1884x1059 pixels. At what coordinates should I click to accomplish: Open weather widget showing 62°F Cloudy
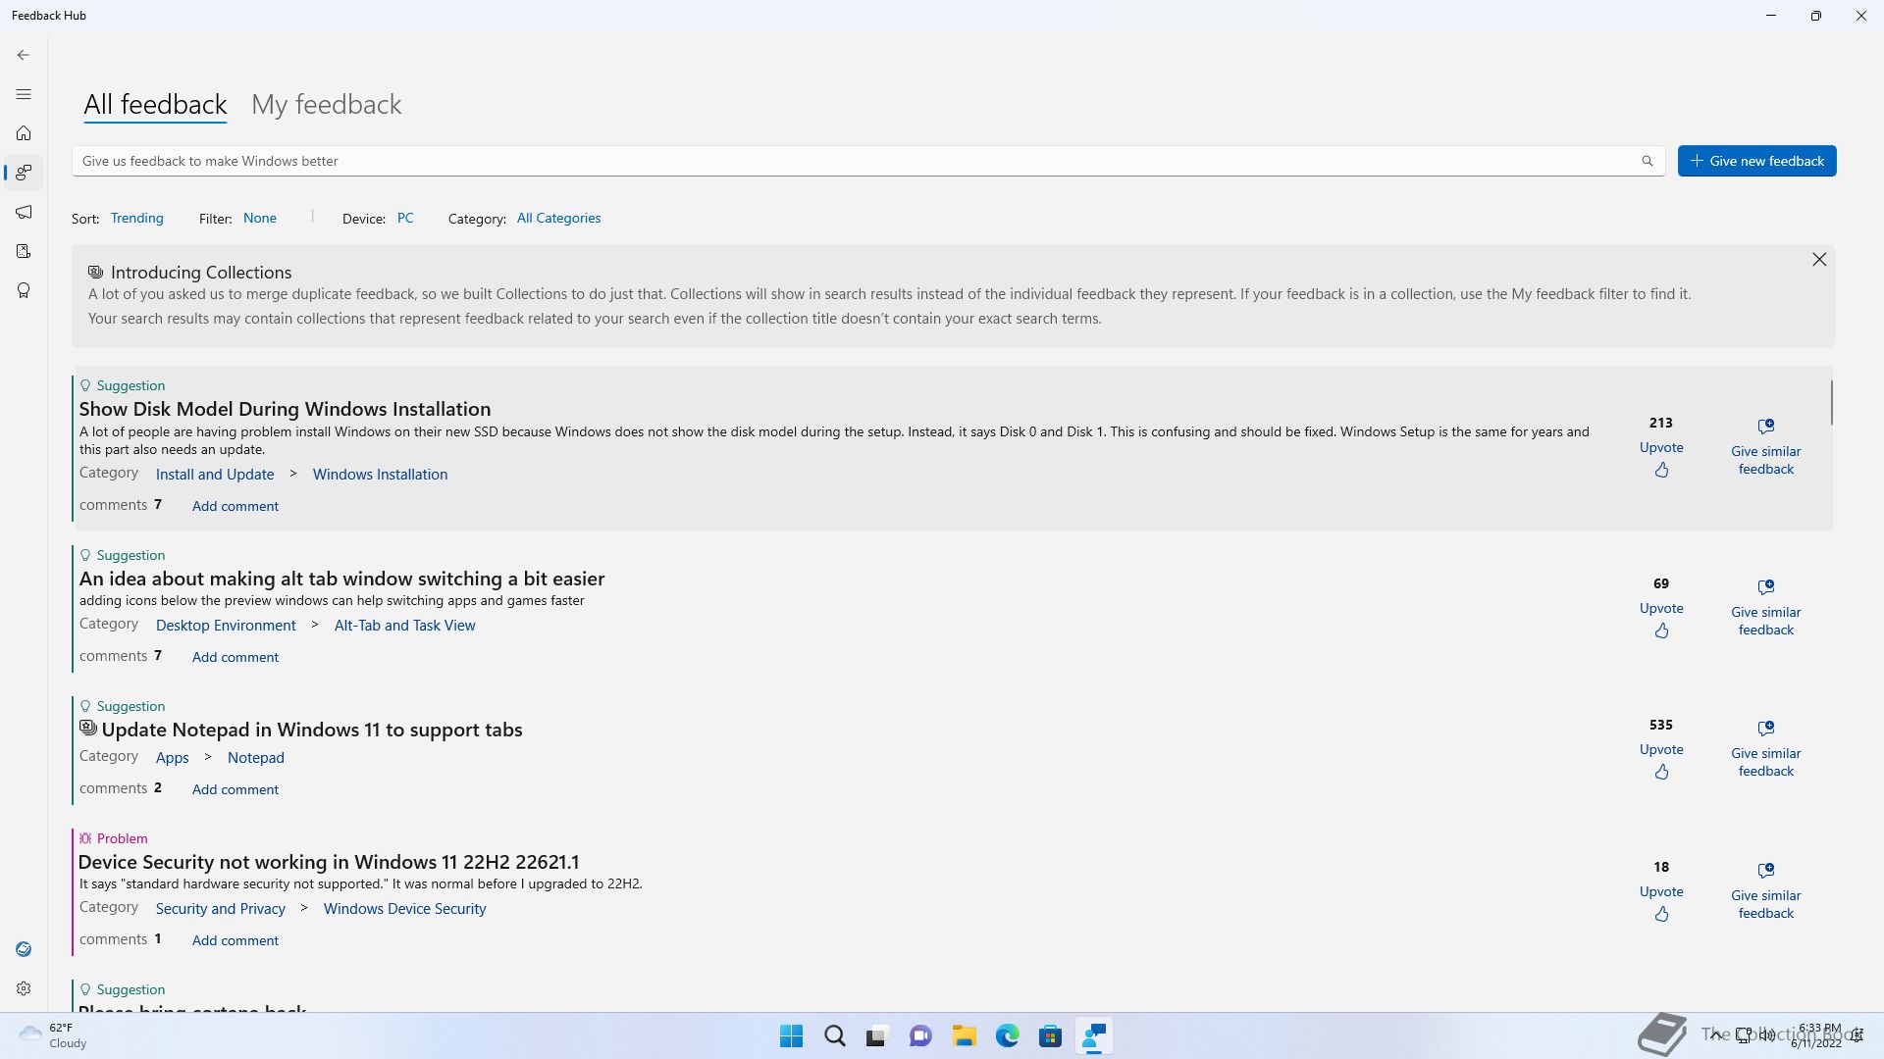tap(54, 1035)
